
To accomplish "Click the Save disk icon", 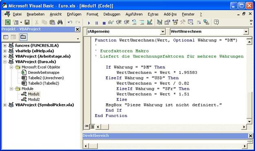I will coord(27,22).
